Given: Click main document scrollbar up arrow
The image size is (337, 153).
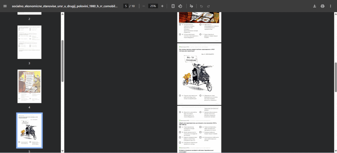Looking at the screenshot, I should pos(336,14).
